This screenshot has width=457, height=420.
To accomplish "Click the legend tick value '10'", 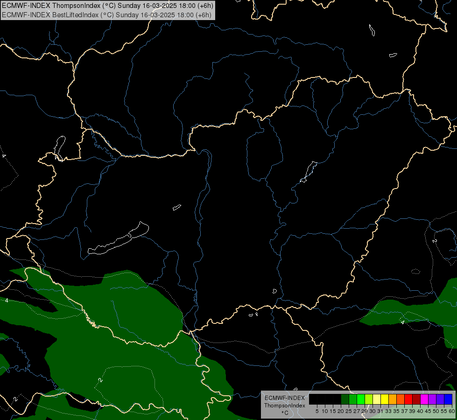I will click(325, 411).
